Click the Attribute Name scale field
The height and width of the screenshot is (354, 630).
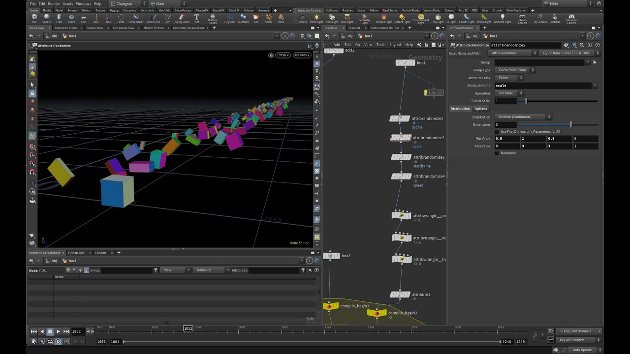coord(543,86)
